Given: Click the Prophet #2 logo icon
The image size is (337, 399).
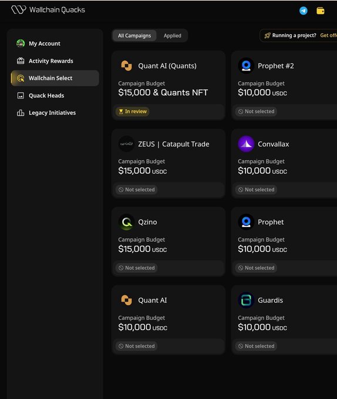Looking at the screenshot, I should pos(246,66).
